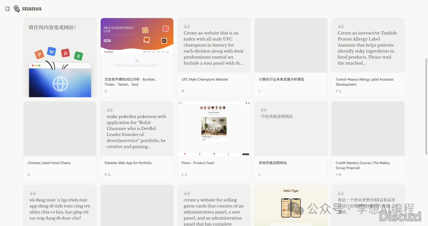Click quote icon on UFC champions card
This screenshot has height=226, width=428.
(x=187, y=26)
